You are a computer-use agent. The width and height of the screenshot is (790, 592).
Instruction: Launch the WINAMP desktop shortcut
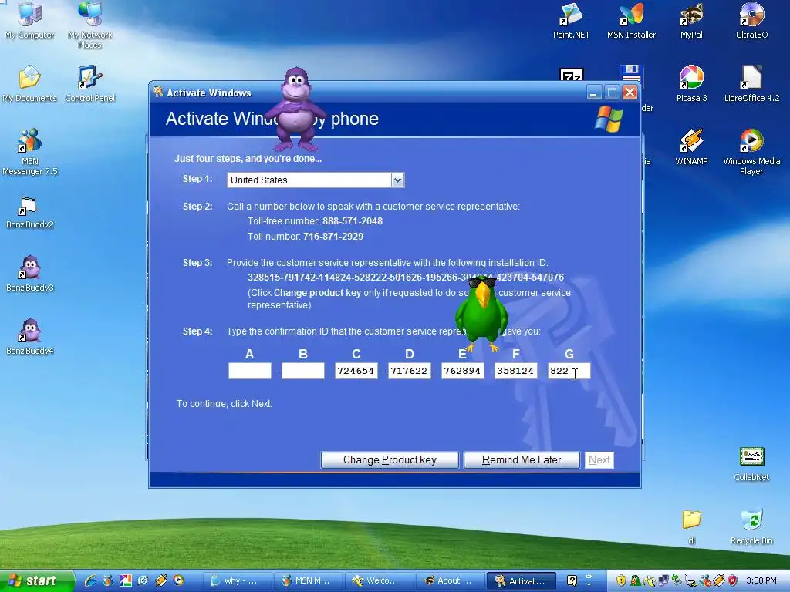point(691,147)
